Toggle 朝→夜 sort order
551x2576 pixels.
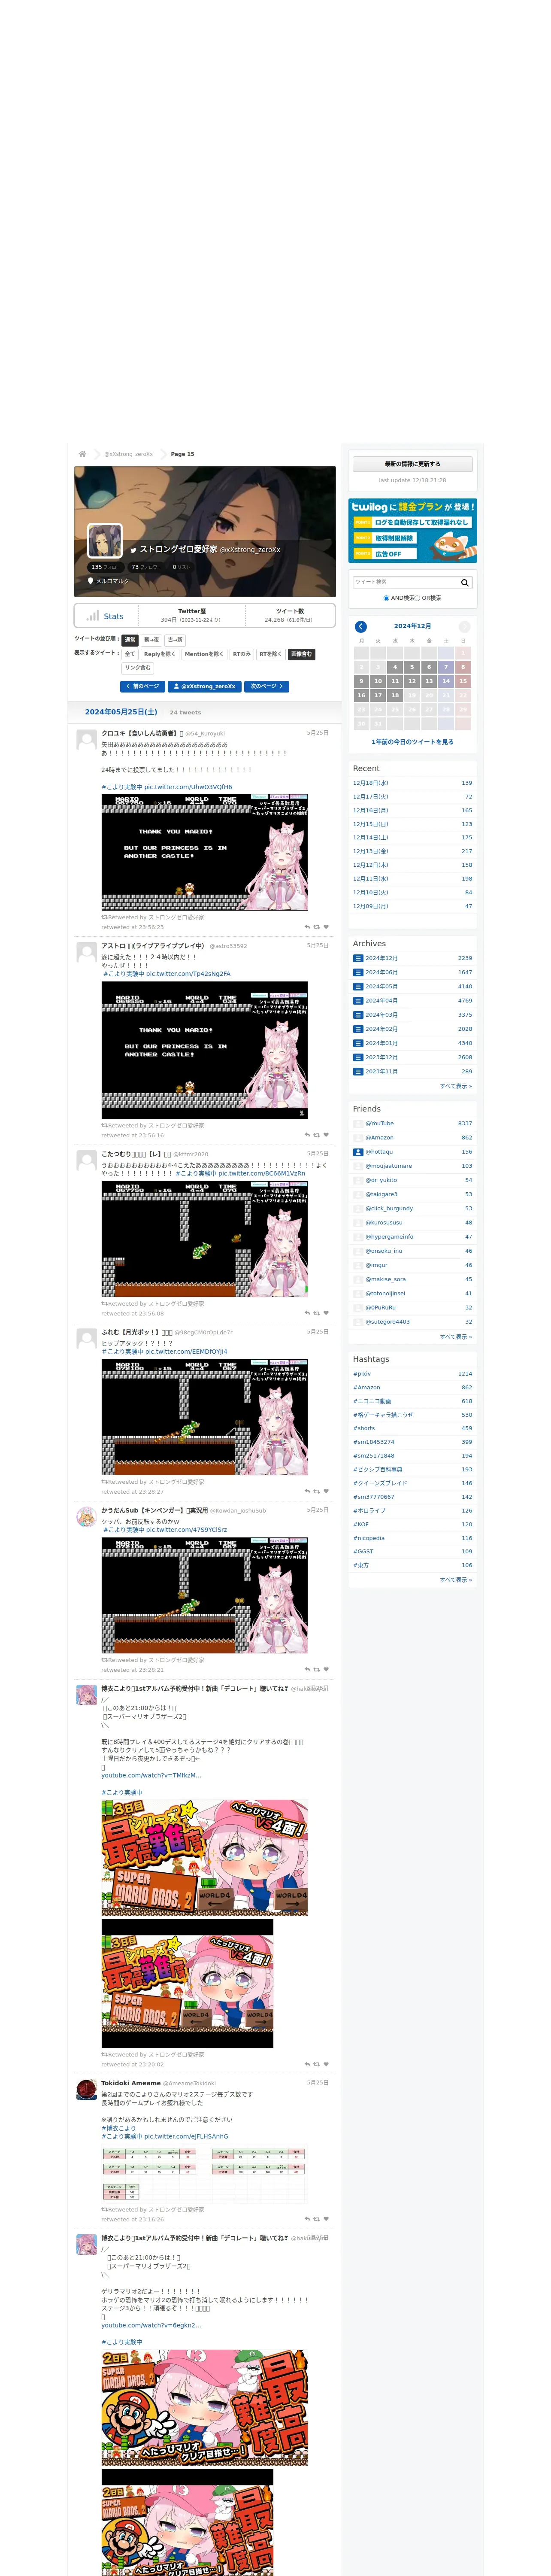(x=151, y=640)
